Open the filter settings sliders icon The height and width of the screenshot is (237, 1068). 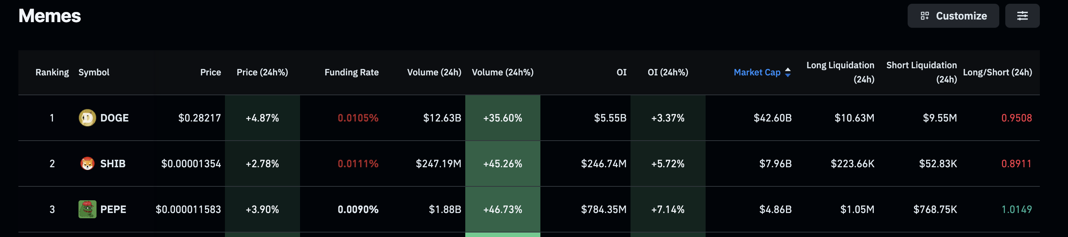pyautogui.click(x=1022, y=16)
